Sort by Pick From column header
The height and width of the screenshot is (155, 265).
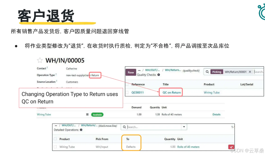pos(102,139)
